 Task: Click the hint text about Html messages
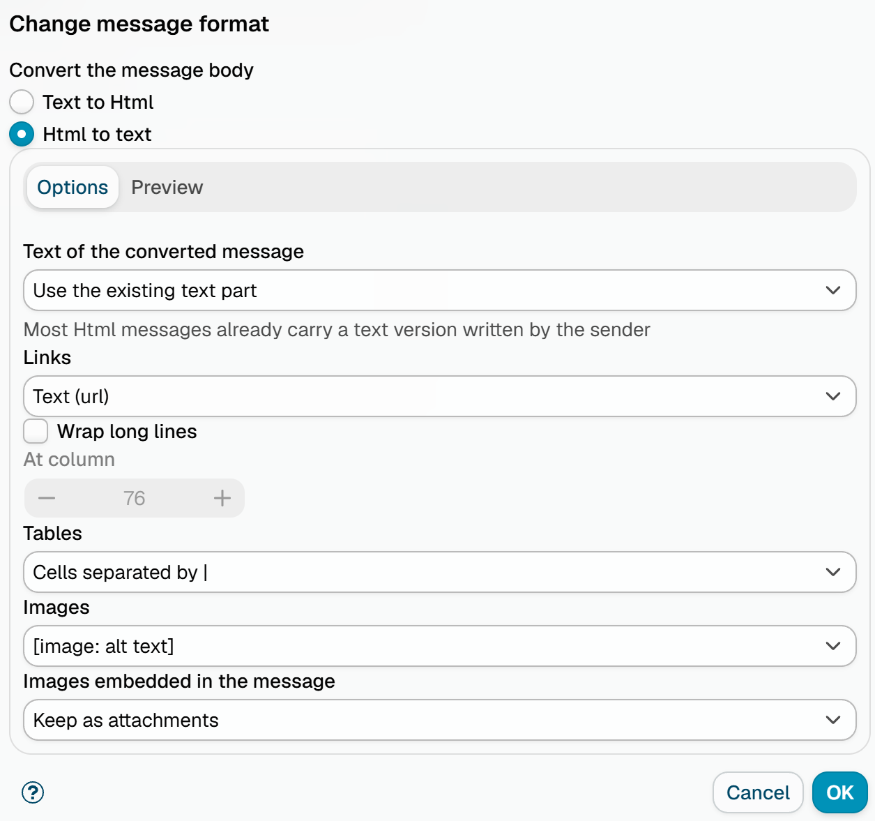click(337, 329)
